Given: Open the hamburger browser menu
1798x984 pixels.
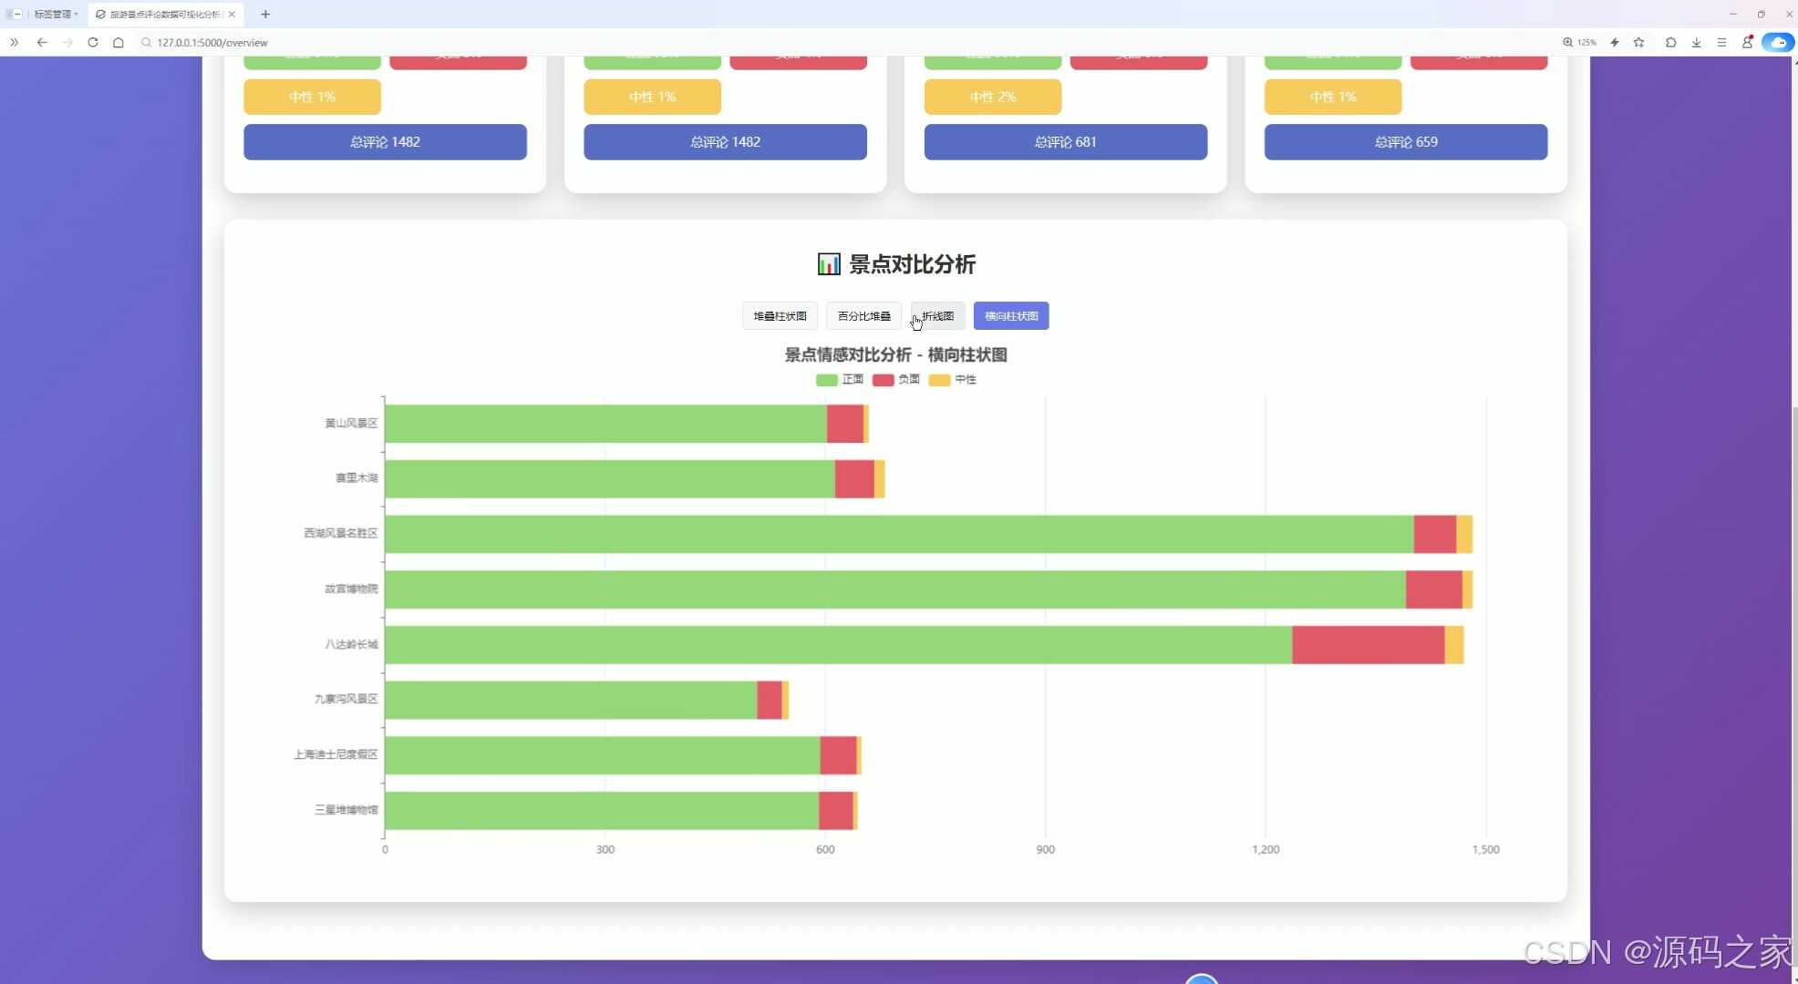Looking at the screenshot, I should [x=1721, y=42].
